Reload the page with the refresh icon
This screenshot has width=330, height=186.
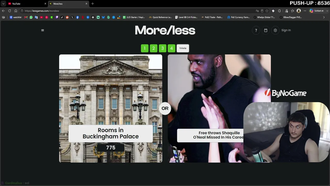(10, 11)
